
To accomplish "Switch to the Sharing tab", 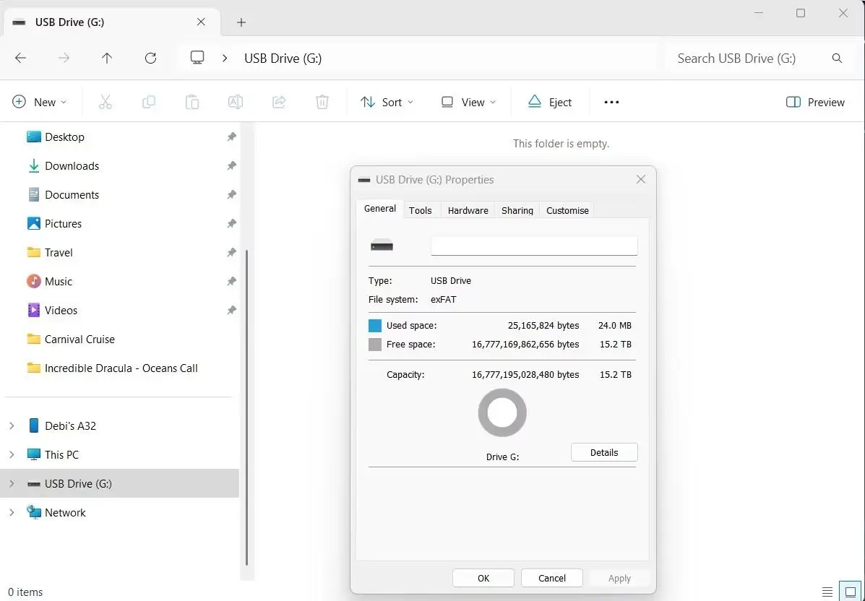I will click(x=517, y=210).
